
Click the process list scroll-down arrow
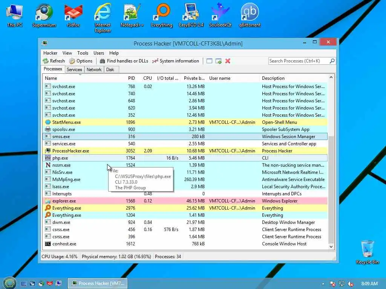[x=331, y=246]
